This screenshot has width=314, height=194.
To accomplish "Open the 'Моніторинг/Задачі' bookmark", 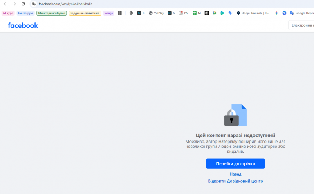I will [x=52, y=13].
